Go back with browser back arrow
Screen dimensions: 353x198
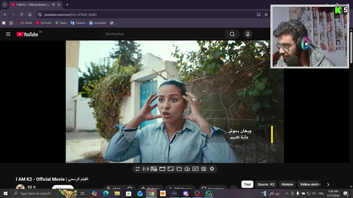tap(5, 15)
